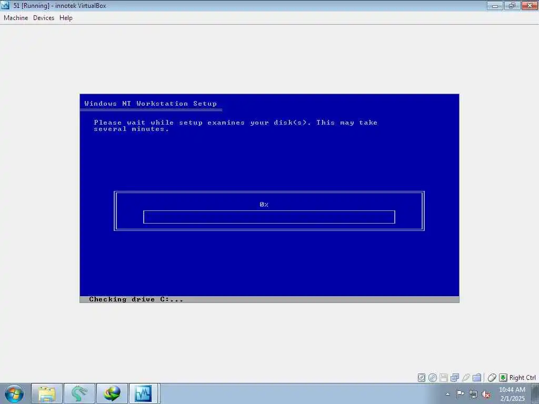Viewport: 539px width, 404px height.
Task: Click the Right Ctrl host key label
Action: click(522, 378)
